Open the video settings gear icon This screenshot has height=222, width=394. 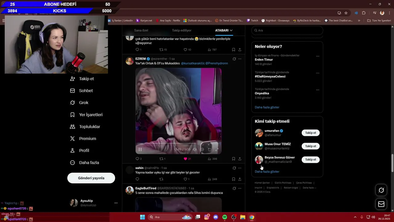(202, 150)
